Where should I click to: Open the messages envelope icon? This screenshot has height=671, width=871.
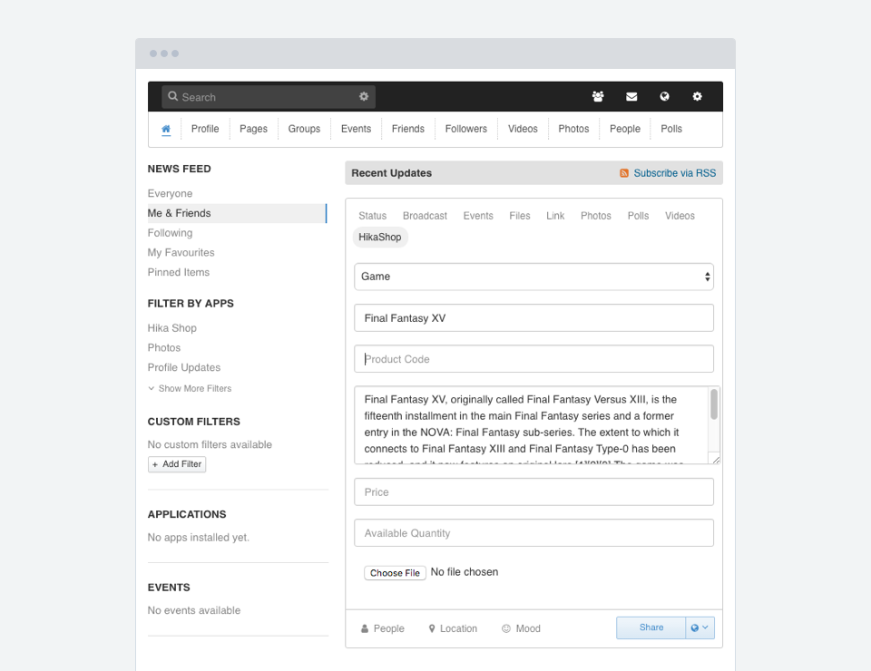click(x=631, y=97)
